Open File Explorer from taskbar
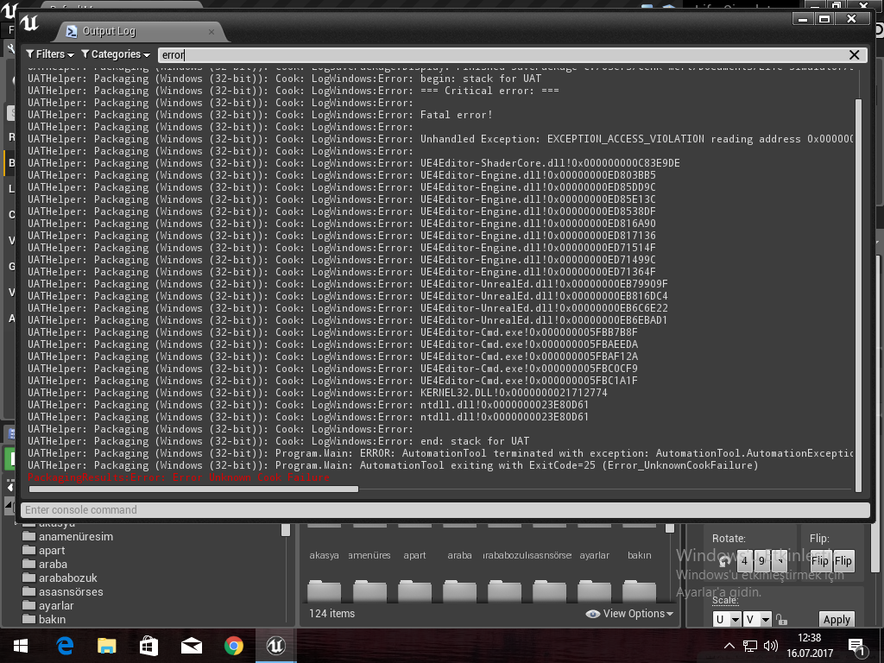This screenshot has width=884, height=663. [106, 646]
